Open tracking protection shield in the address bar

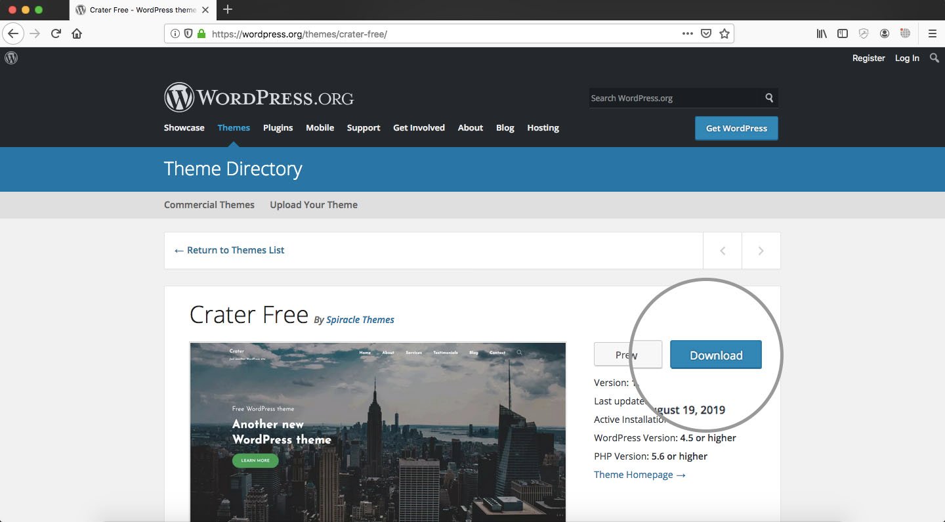188,33
